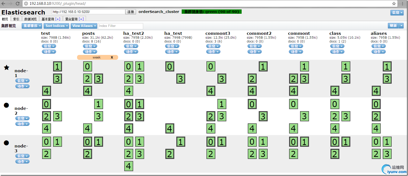
Task: Switch to the 索引 tab
Action: pos(16,19)
